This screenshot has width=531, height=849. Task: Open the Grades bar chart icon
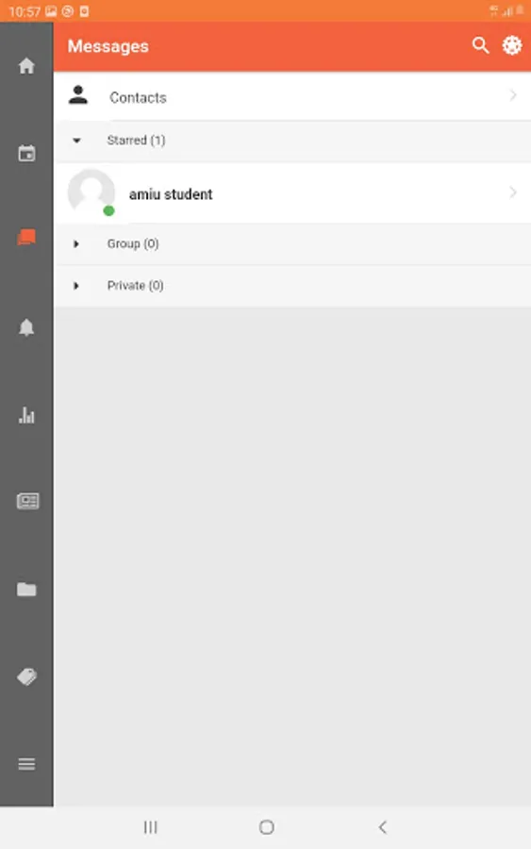(x=26, y=415)
